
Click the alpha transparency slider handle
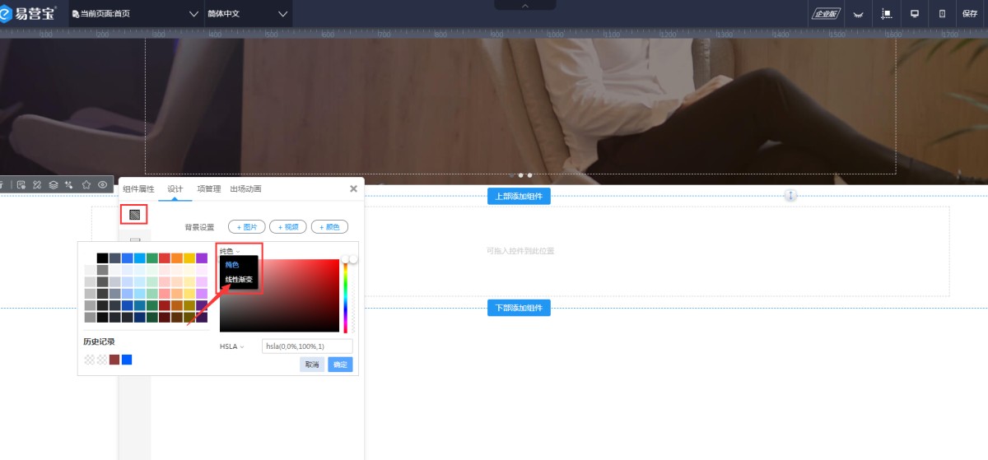(x=353, y=259)
